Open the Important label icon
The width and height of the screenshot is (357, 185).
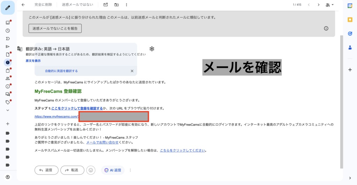click(x=8, y=38)
